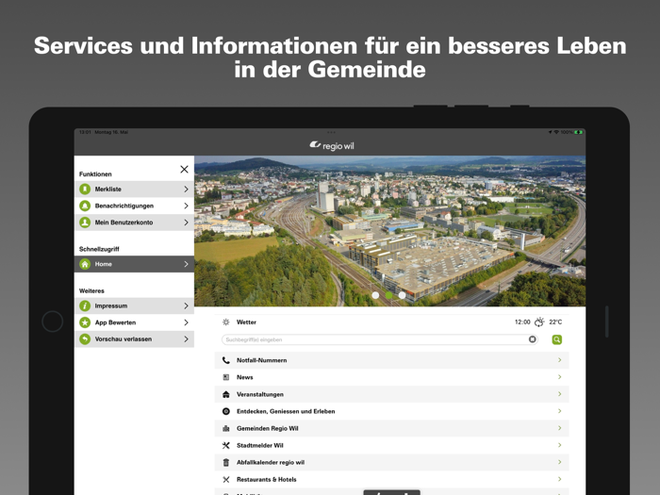This screenshot has height=495, width=660.
Task: Select Merkliste menu entry
Action: pyautogui.click(x=134, y=190)
